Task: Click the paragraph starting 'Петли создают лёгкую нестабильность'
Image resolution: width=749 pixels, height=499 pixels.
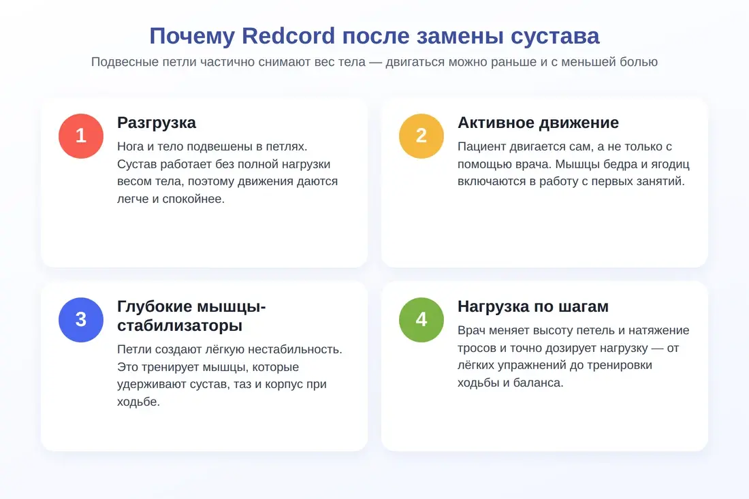Action: tap(229, 375)
